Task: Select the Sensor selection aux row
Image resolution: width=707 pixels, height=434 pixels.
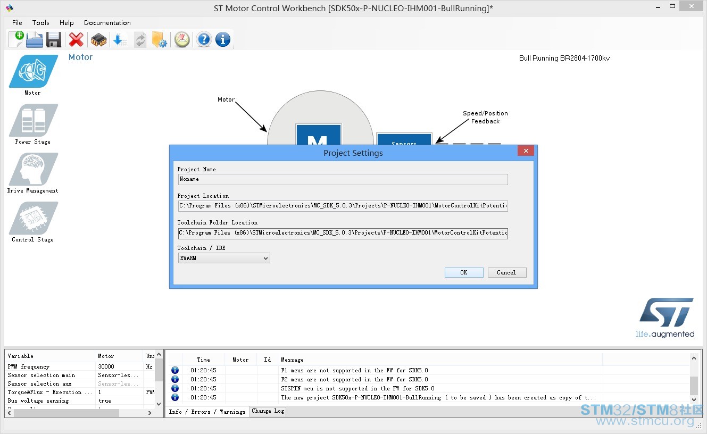Action: [80, 383]
